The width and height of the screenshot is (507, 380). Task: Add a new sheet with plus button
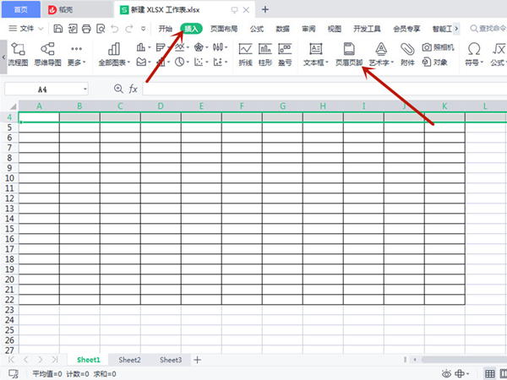(198, 360)
